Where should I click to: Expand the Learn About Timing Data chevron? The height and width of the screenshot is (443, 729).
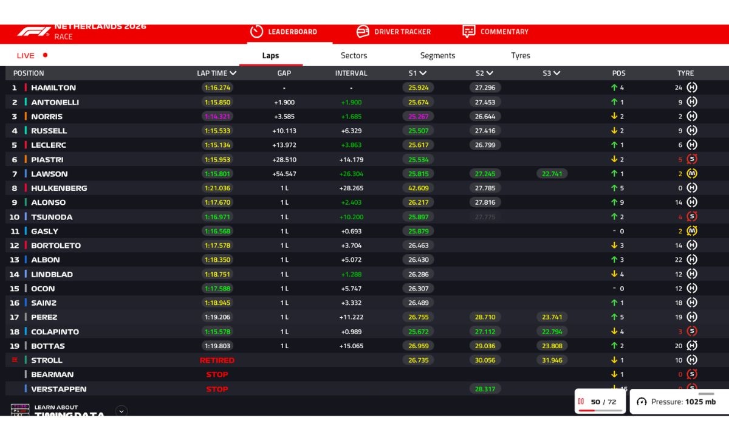[122, 411]
